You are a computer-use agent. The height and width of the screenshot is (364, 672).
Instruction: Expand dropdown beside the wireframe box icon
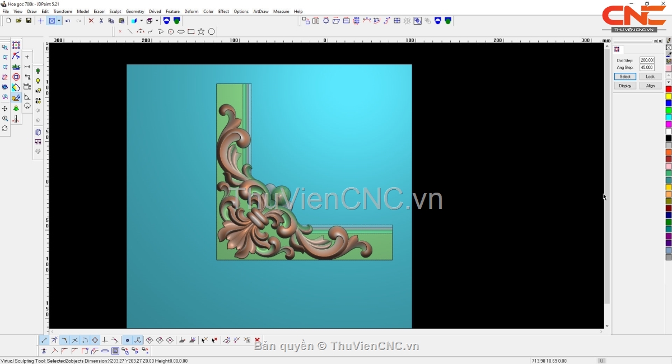157,21
